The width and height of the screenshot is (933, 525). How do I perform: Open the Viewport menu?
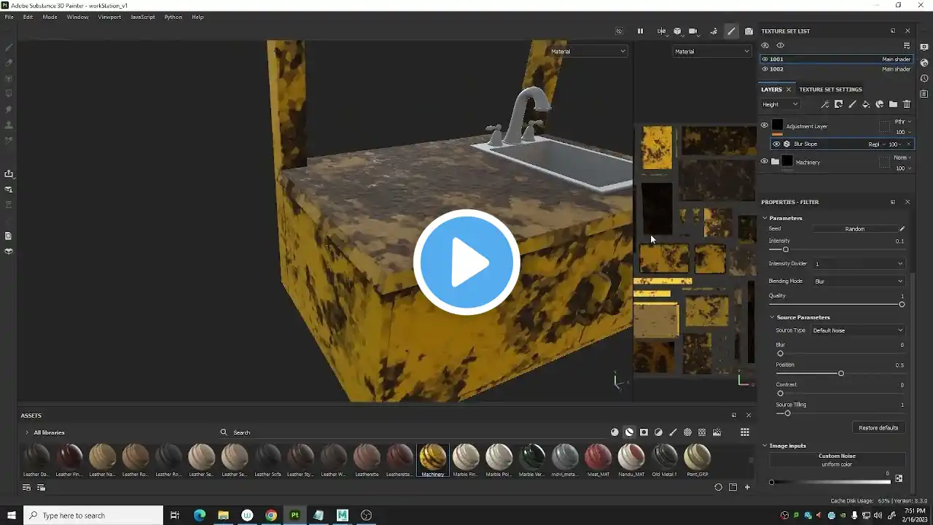pos(109,17)
